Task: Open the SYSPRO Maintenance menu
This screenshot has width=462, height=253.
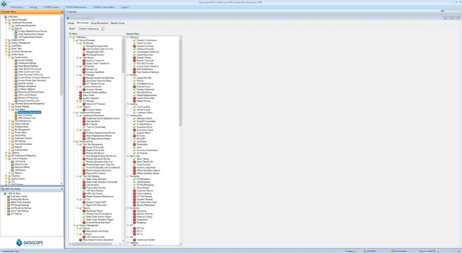Action: tap(76, 7)
